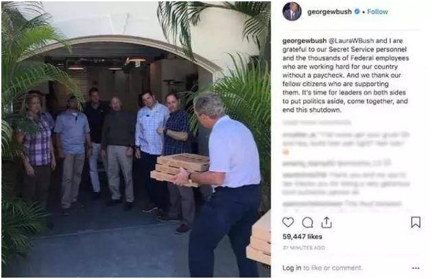Click the blue verified badge next to georgewbush
Viewport: 432px width, 279px height.
click(x=357, y=11)
